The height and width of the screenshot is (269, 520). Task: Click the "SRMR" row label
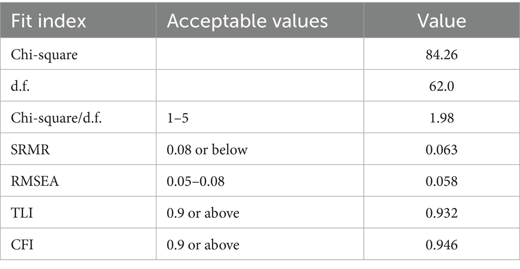pos(26,149)
